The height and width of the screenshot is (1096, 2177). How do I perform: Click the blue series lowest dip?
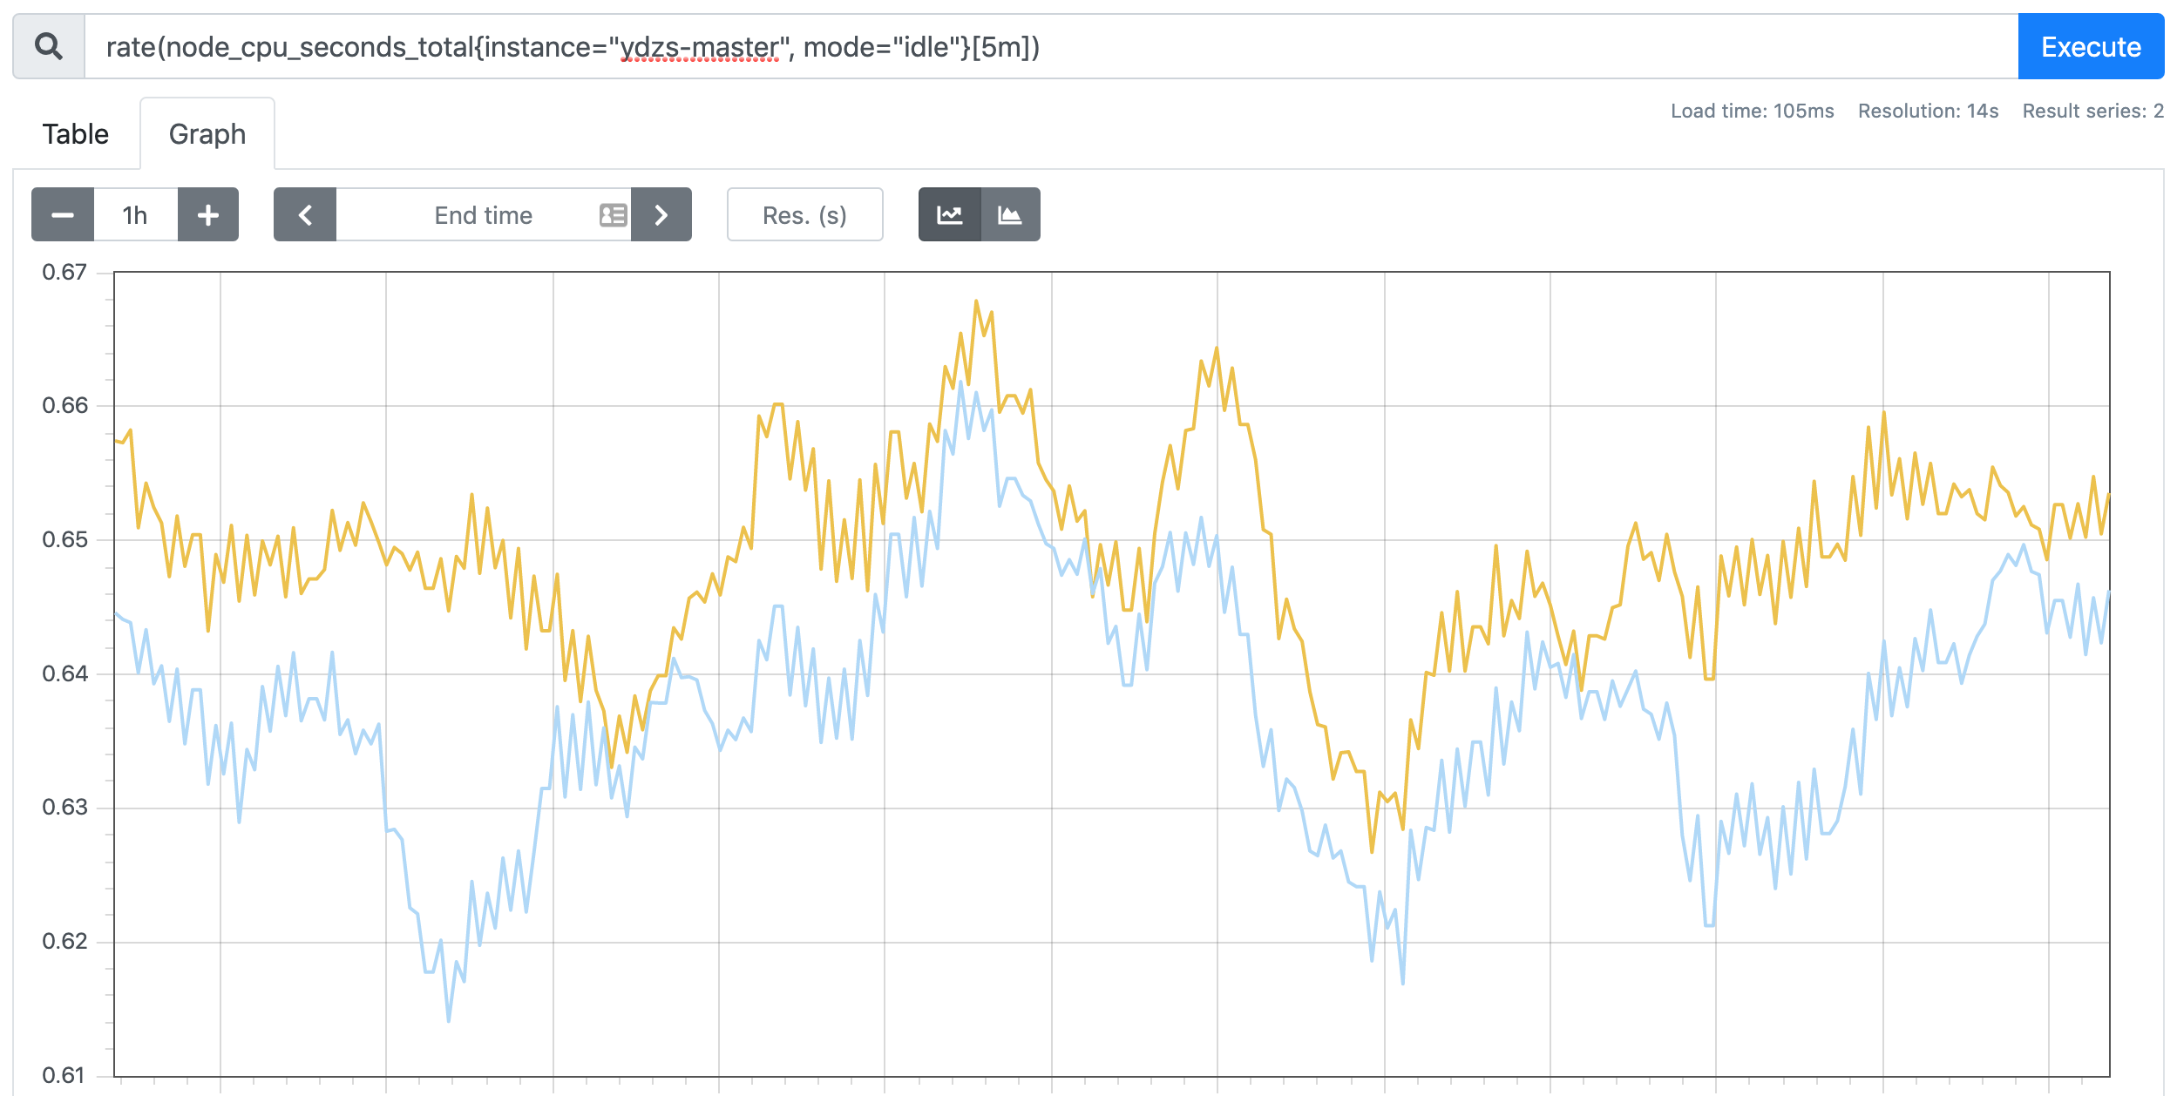(x=449, y=1020)
